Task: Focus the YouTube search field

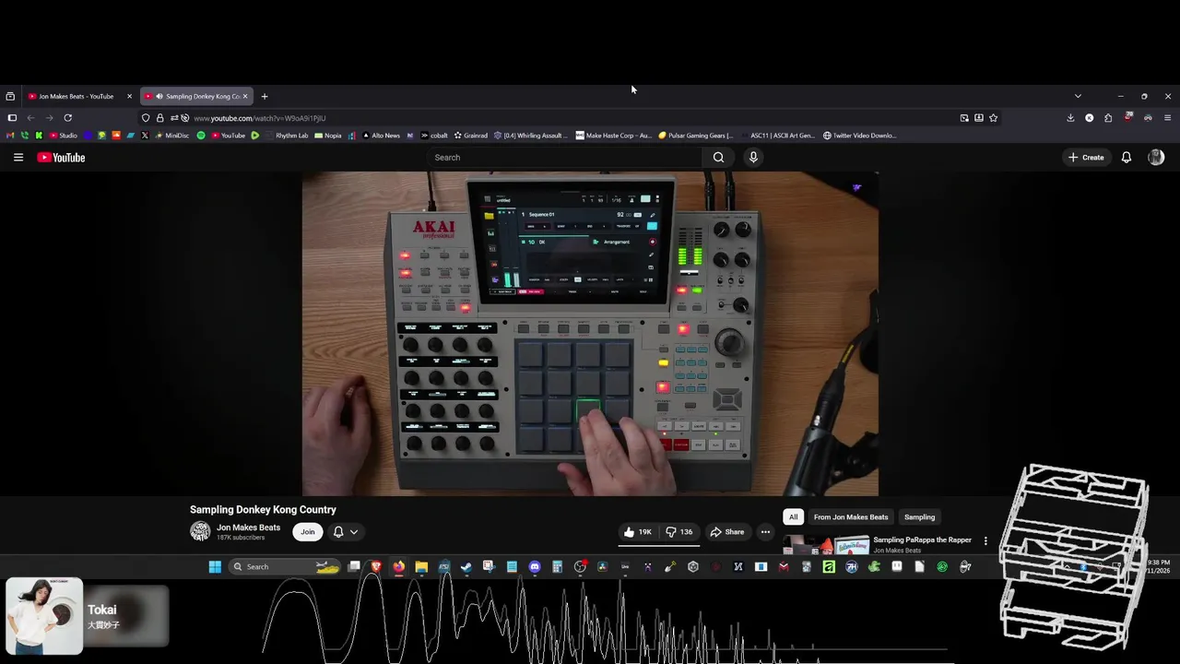Action: click(x=564, y=158)
